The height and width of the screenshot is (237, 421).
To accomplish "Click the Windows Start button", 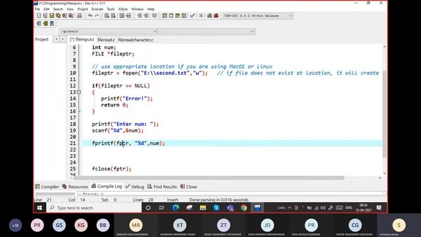I will 39,208.
